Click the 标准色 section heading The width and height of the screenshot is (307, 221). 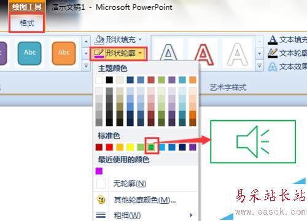point(109,136)
